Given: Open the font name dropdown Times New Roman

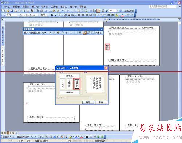Looking at the screenshot, I should click(x=39, y=15).
